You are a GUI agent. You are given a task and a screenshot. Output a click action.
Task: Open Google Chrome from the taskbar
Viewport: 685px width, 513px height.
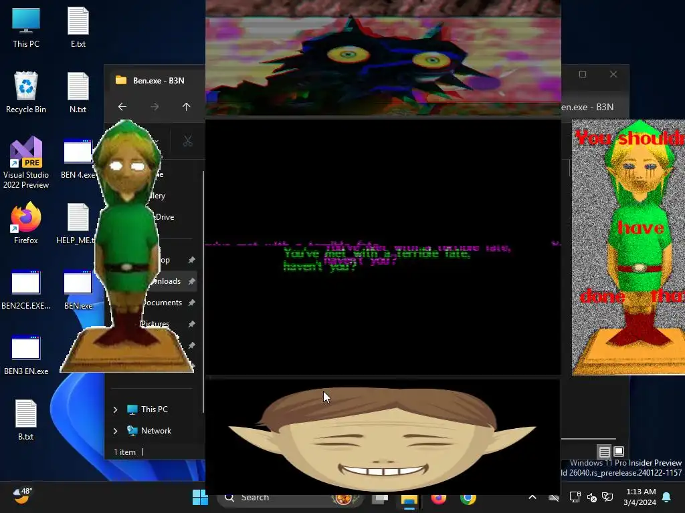[468, 498]
